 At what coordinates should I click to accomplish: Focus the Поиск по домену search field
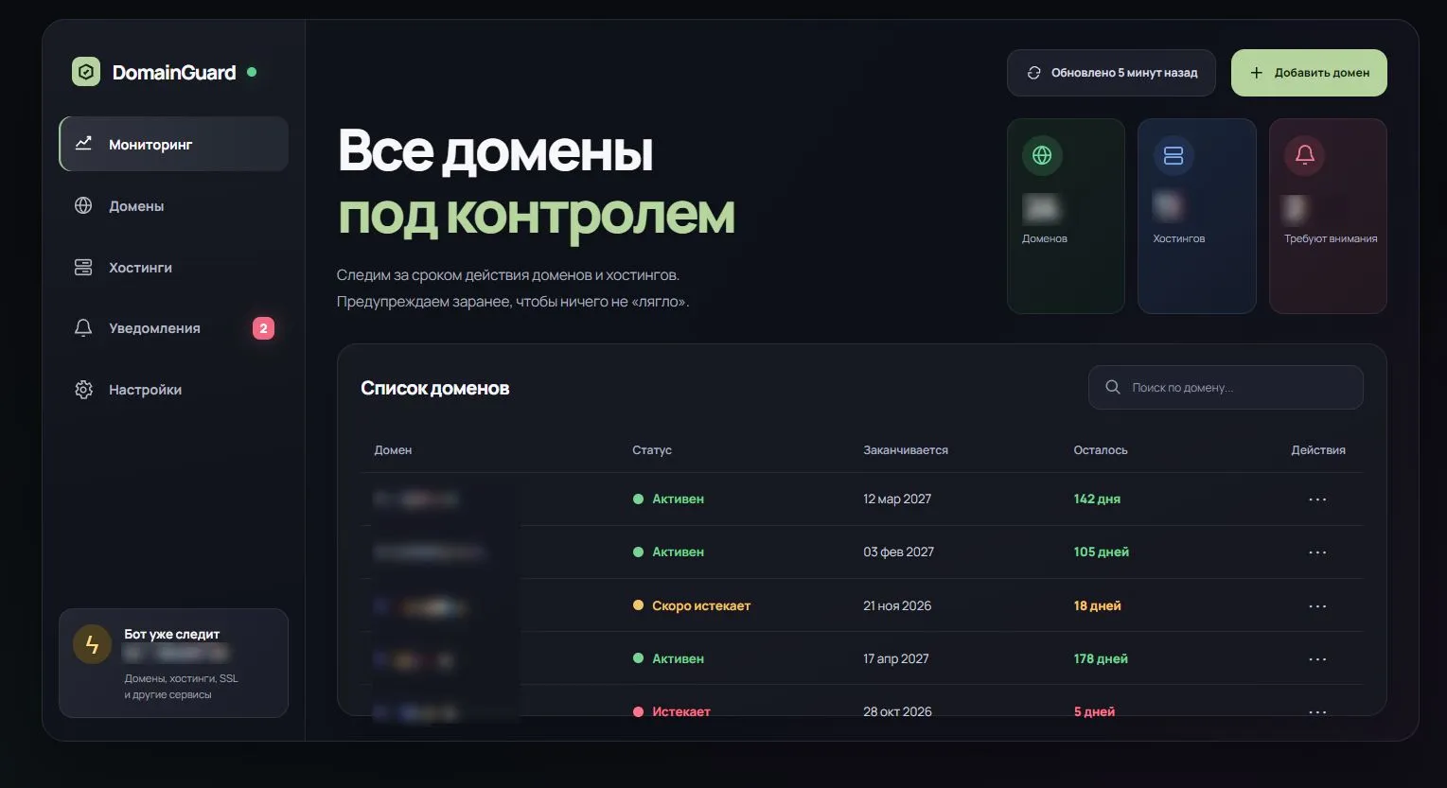[x=1226, y=387]
